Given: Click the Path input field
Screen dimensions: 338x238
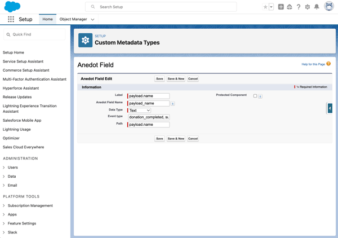Looking at the screenshot, I should [149, 125].
